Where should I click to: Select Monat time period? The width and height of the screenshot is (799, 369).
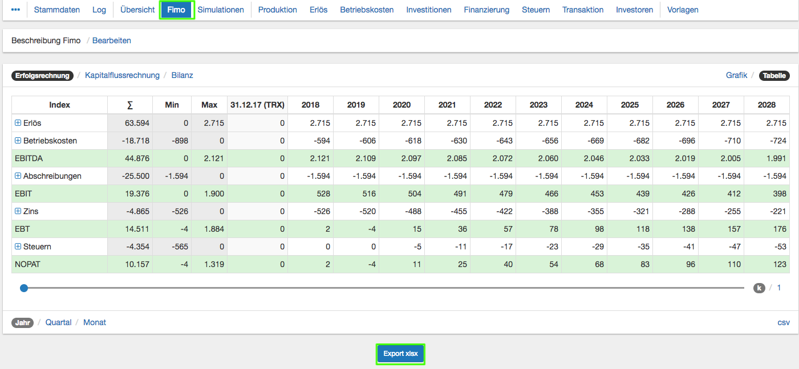(95, 322)
